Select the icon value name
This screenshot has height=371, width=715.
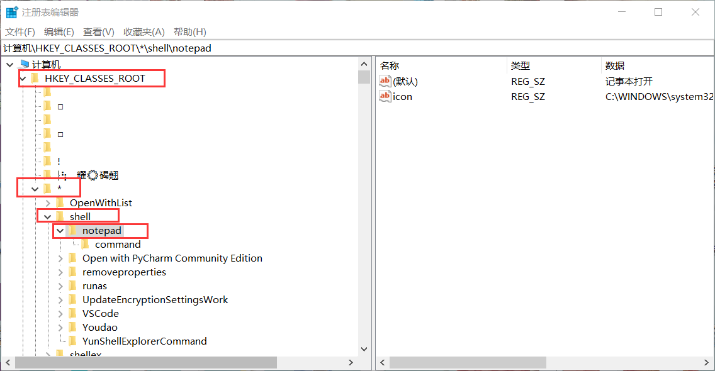click(x=402, y=97)
